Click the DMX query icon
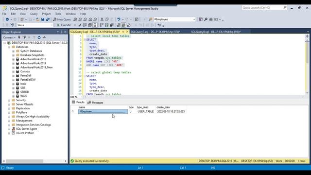The height and width of the screenshot is (175, 311). pyautogui.click(x=85, y=19)
